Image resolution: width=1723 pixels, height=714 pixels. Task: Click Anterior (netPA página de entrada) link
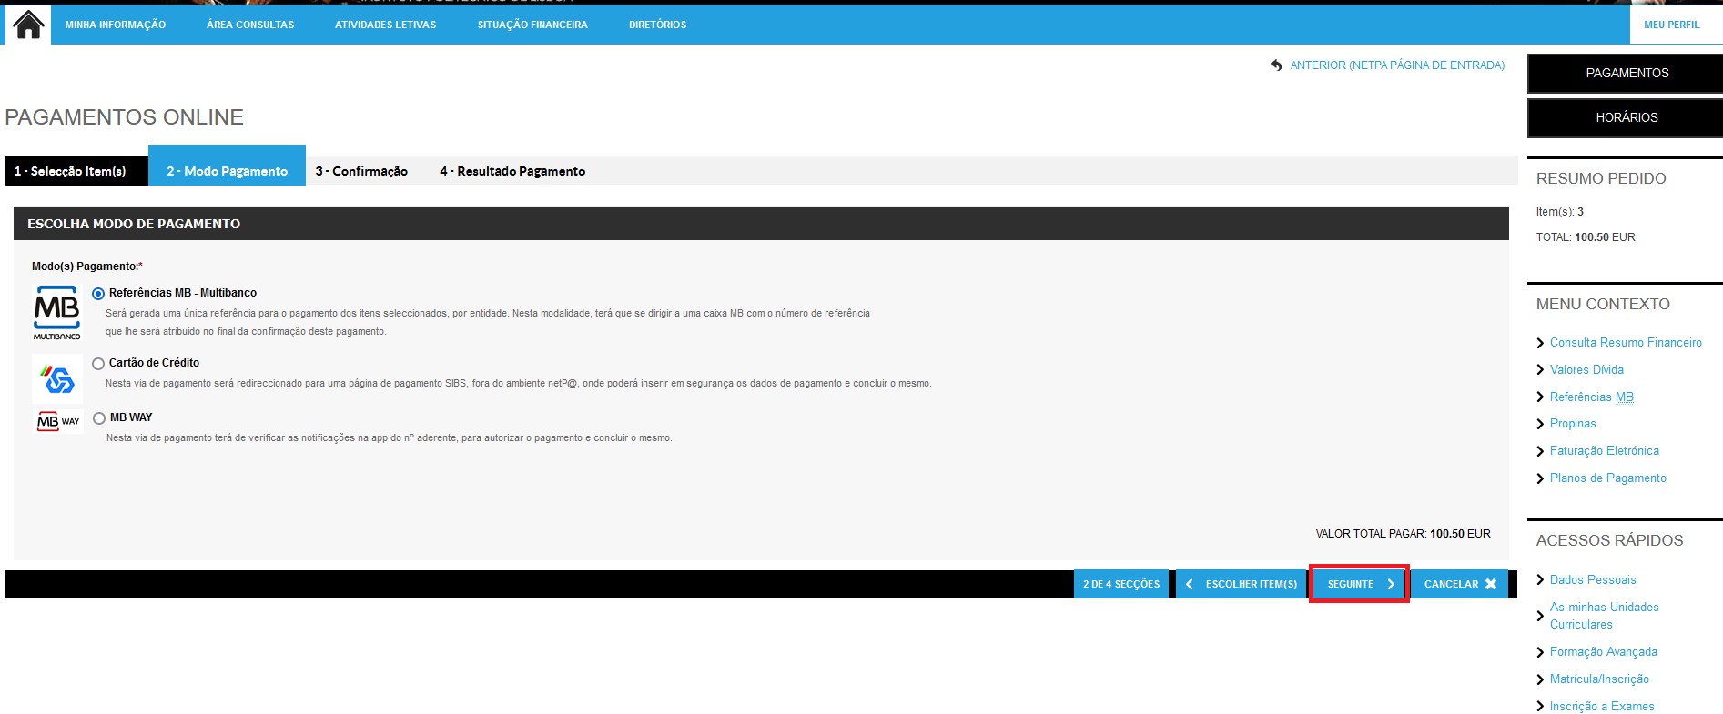tap(1397, 65)
